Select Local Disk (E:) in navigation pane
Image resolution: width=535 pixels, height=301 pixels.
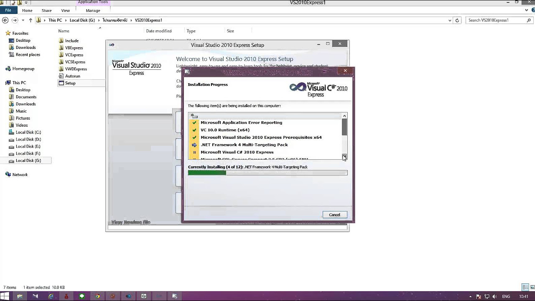(28, 146)
